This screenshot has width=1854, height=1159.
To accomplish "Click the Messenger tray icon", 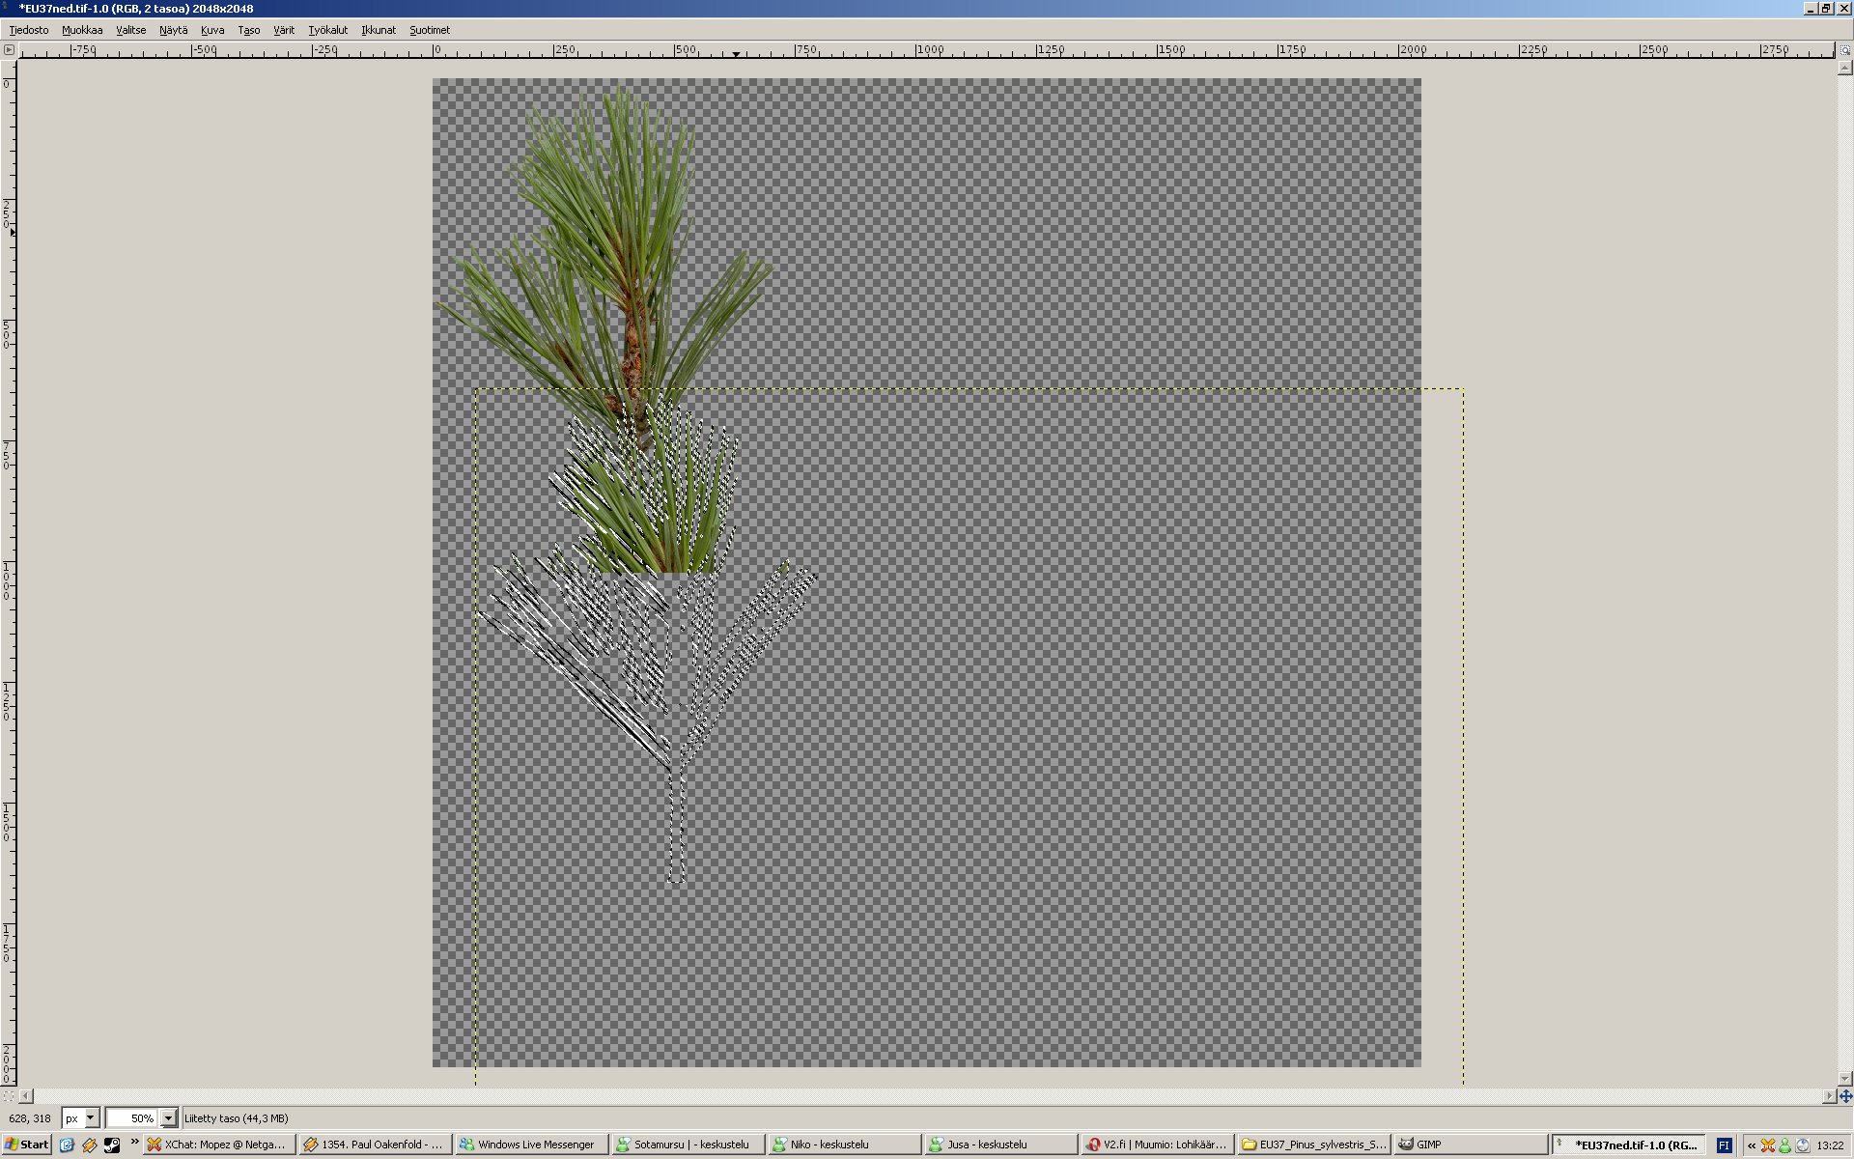I will [x=1785, y=1145].
